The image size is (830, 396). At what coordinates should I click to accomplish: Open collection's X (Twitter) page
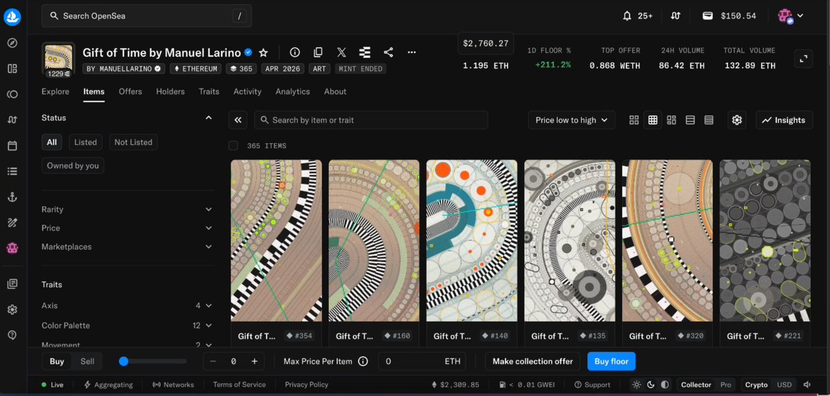click(341, 53)
